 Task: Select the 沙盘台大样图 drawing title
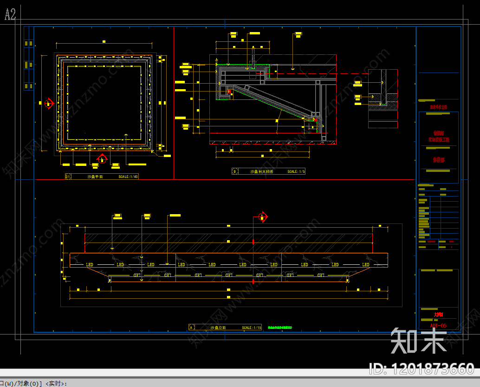point(262,171)
